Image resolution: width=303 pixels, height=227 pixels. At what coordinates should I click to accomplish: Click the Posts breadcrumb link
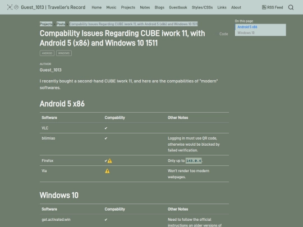pos(61,24)
